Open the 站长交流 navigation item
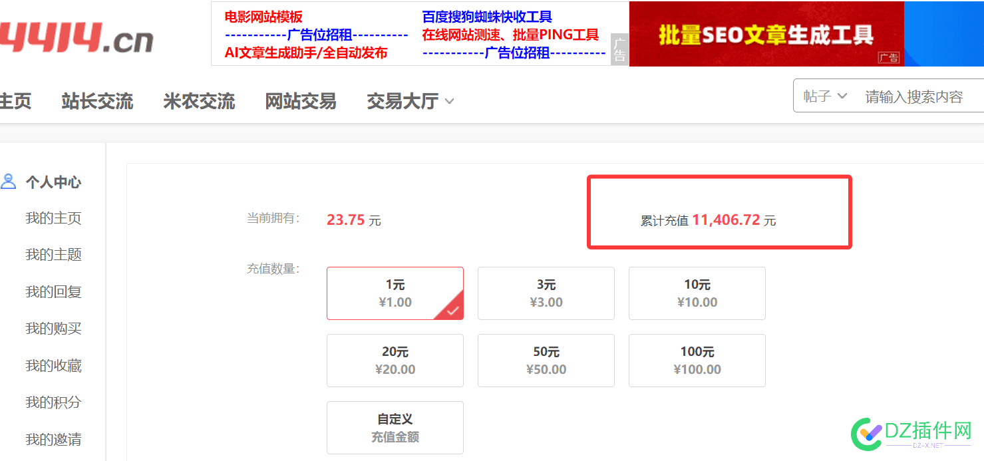The height and width of the screenshot is (461, 984). (x=97, y=101)
